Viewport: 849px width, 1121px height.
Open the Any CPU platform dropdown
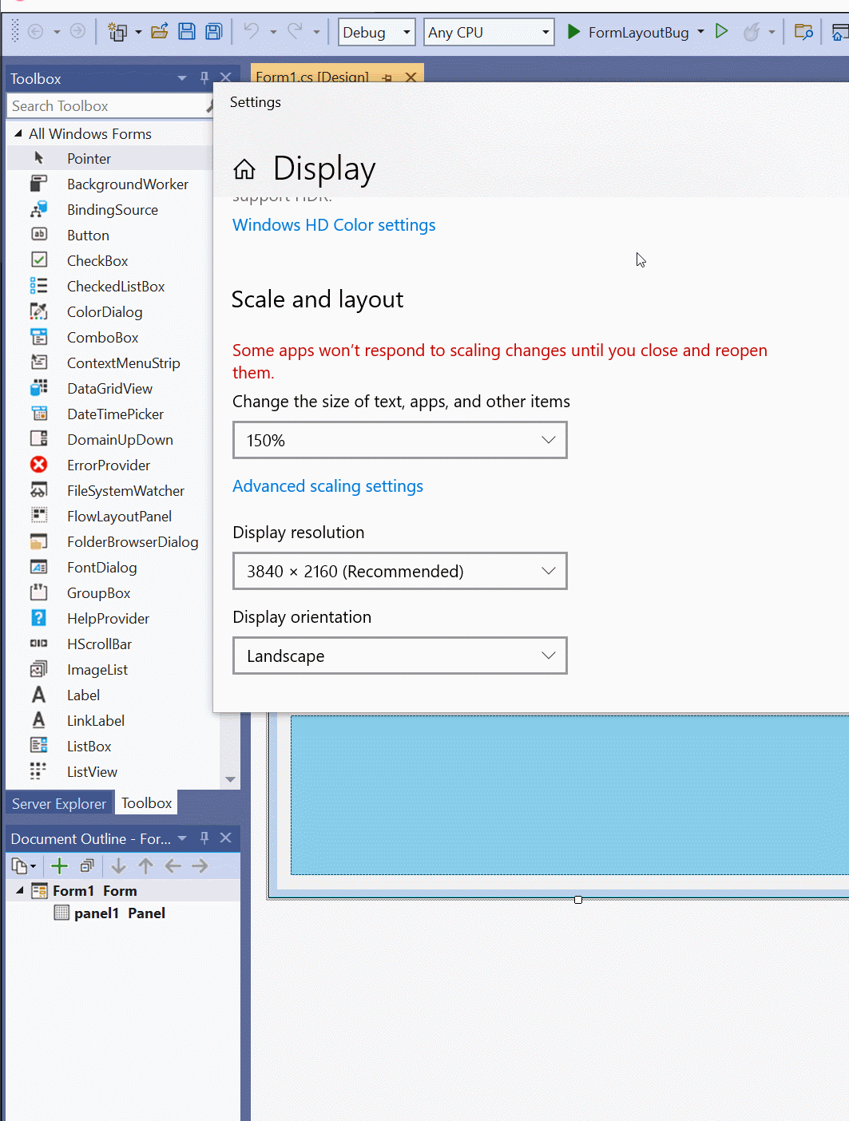(x=544, y=32)
